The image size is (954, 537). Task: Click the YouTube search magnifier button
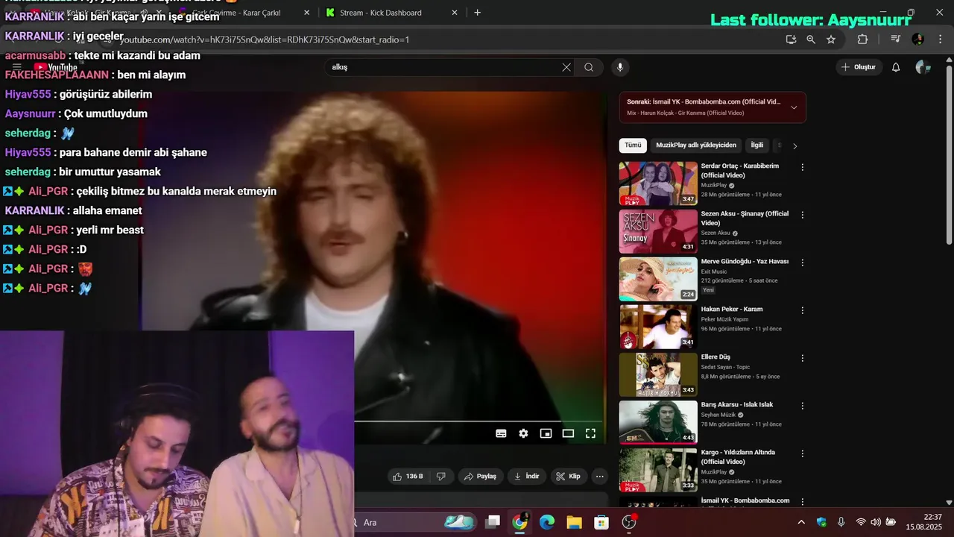click(589, 67)
